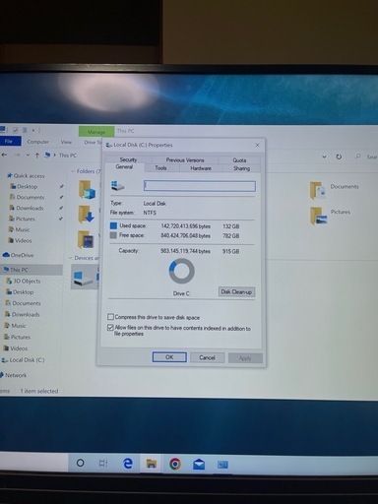Go up one folder with the up arrow

click(x=37, y=156)
